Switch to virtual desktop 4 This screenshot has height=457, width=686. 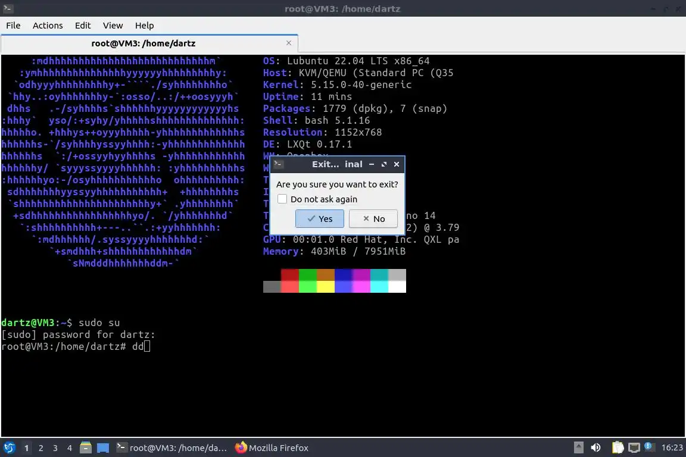[70, 448]
